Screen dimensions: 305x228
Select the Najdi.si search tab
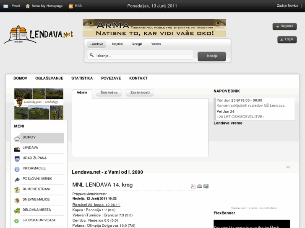click(117, 44)
